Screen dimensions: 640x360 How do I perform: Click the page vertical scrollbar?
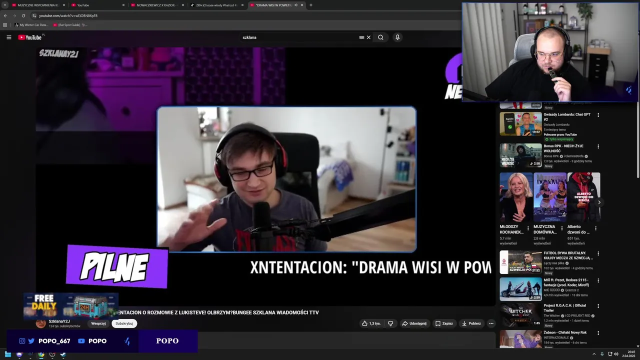637,140
